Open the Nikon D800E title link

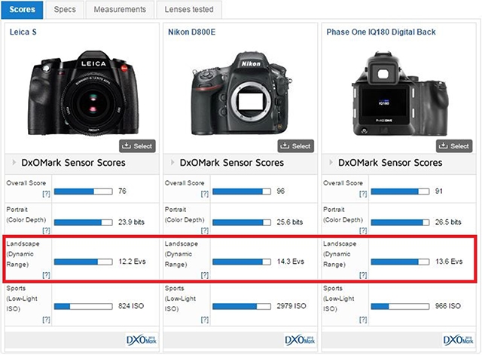point(192,32)
